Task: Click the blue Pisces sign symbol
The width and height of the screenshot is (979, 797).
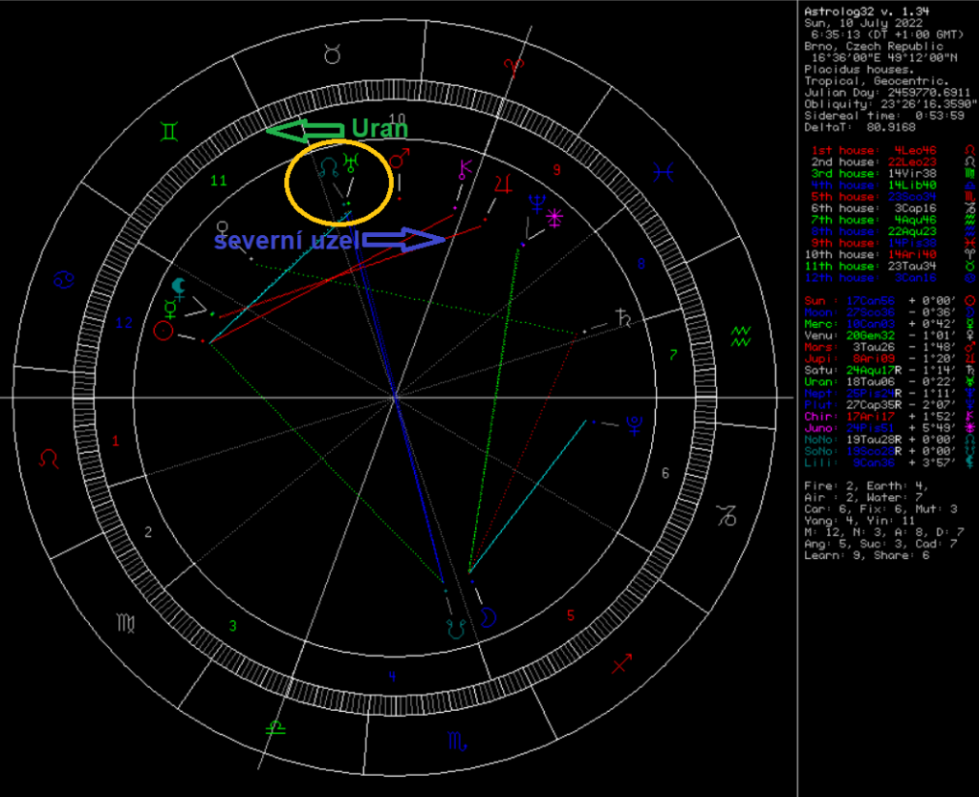Action: (x=662, y=172)
